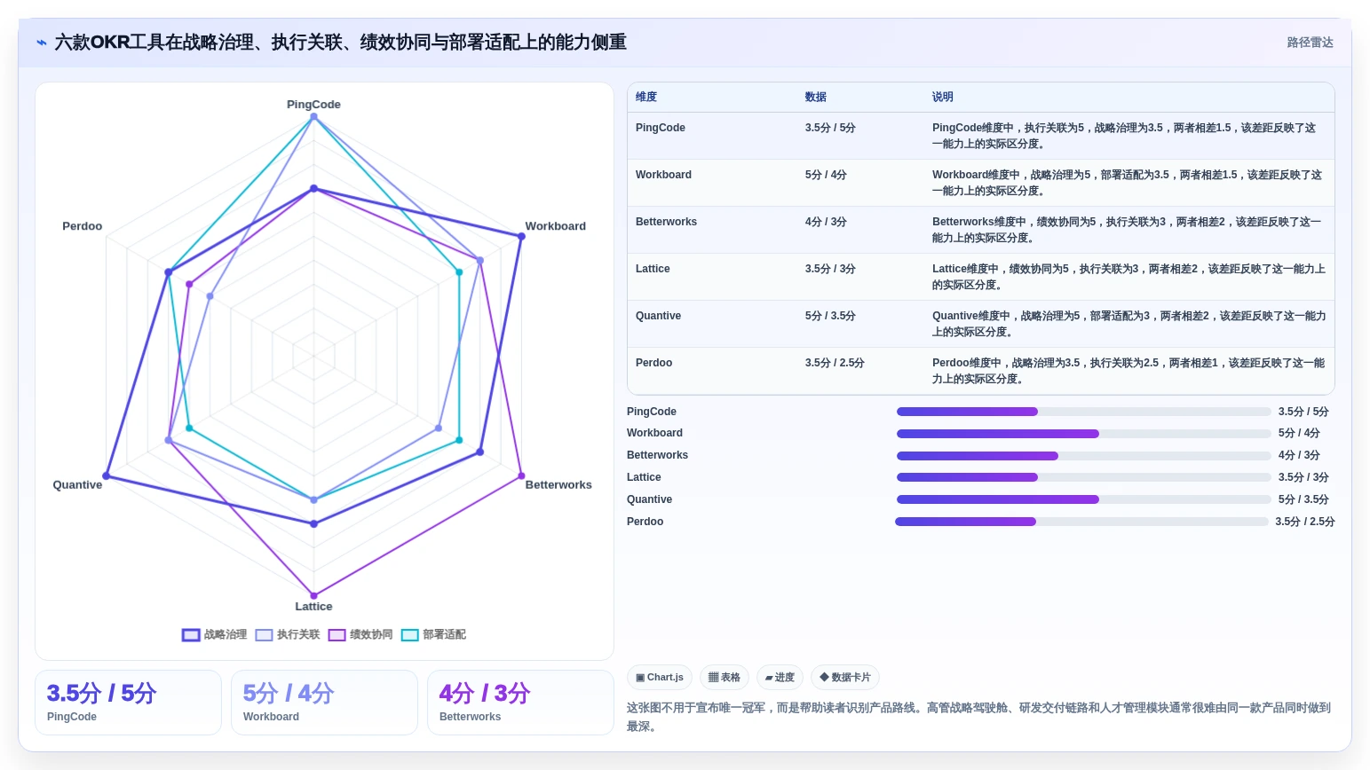
Task: Toggle the 绩效协同 legend swatch
Action: tap(337, 635)
